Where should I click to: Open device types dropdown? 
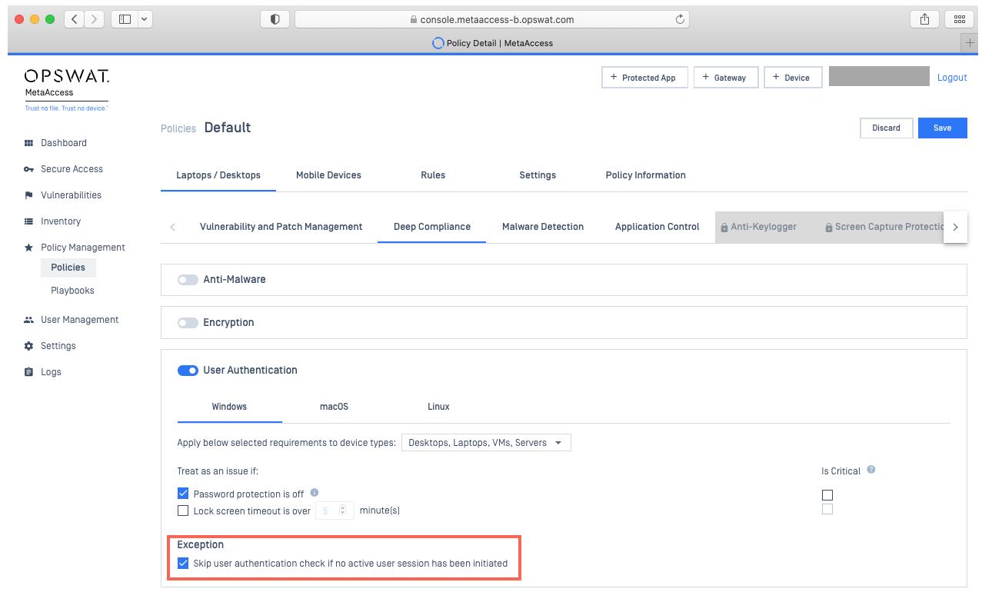point(486,443)
